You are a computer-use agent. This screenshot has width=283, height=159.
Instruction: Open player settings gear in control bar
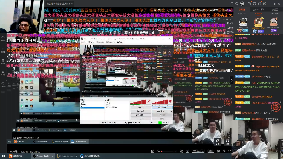click(x=182, y=151)
